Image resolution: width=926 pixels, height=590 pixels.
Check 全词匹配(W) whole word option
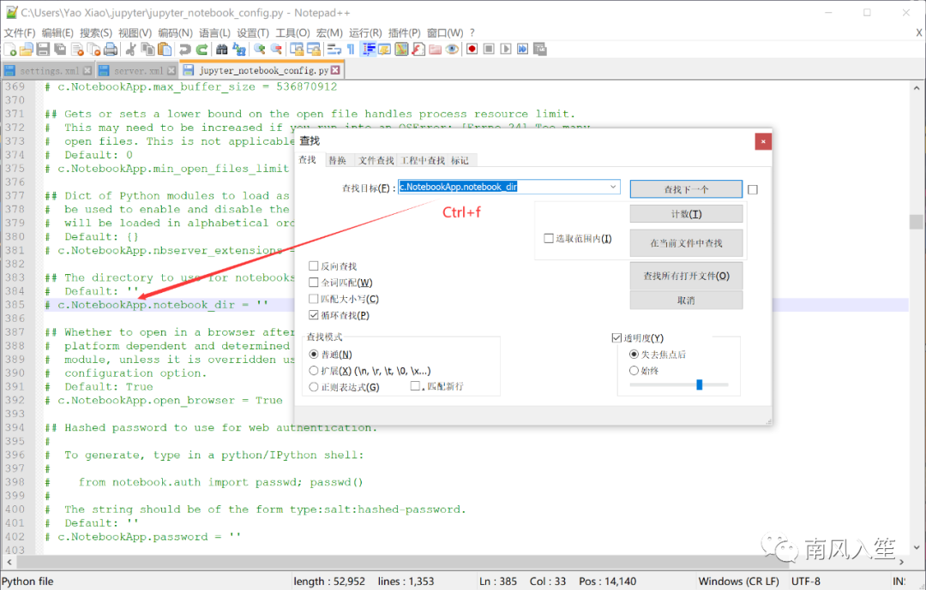point(314,283)
